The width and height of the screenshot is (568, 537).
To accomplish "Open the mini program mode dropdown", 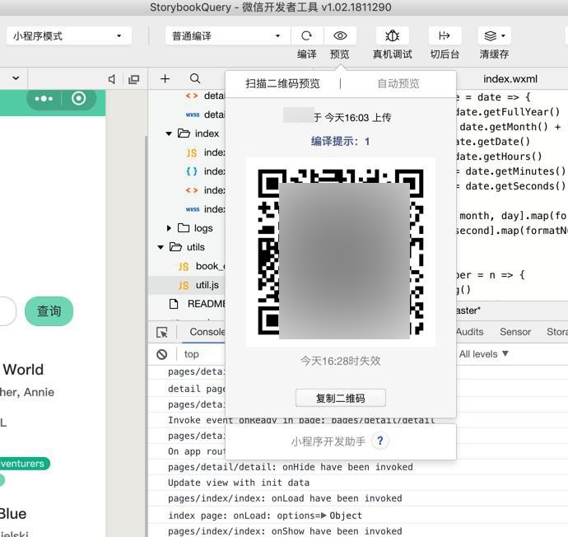I will pyautogui.click(x=69, y=36).
